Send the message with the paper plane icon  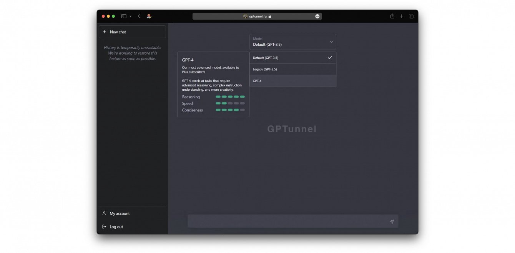(392, 221)
